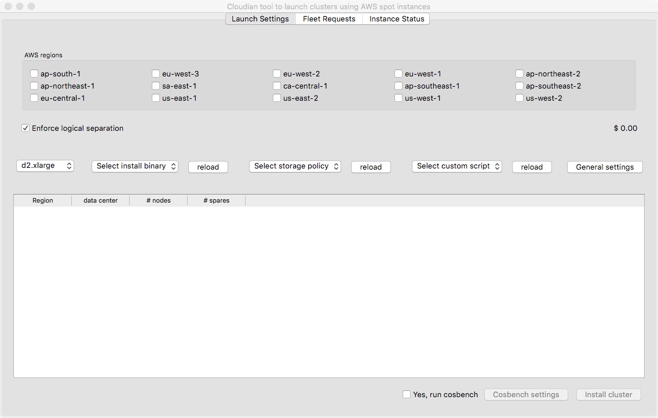The width and height of the screenshot is (658, 418).
Task: Expand the Select storage policy dropdown
Action: 295,166
